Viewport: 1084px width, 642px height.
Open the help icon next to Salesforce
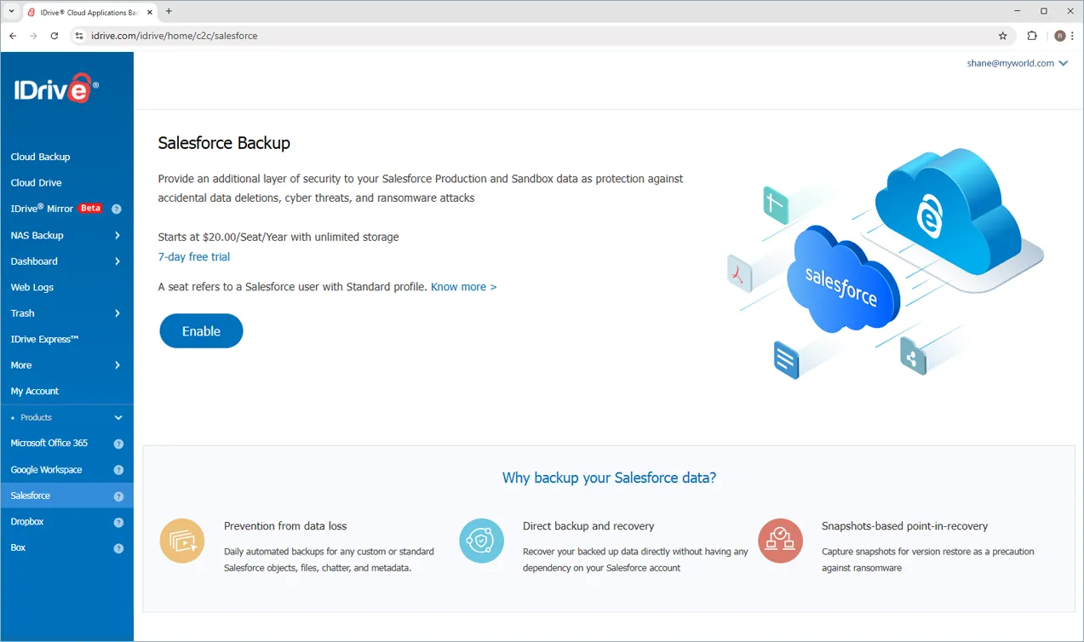118,495
